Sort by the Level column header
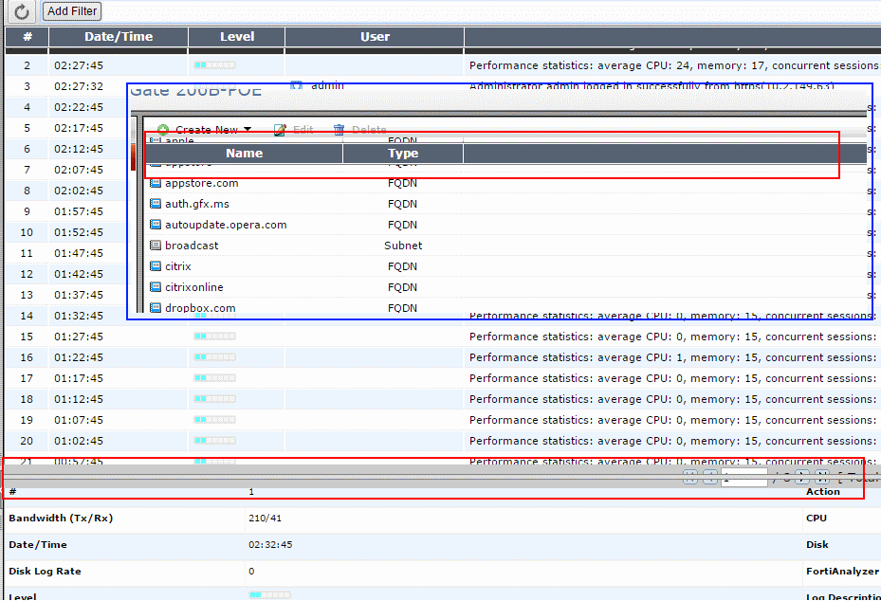 (x=237, y=37)
